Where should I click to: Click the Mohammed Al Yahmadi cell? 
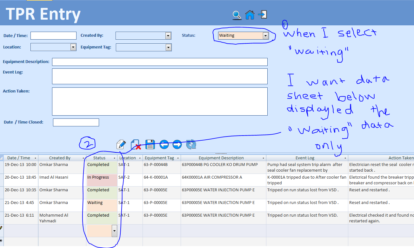click(x=62, y=218)
